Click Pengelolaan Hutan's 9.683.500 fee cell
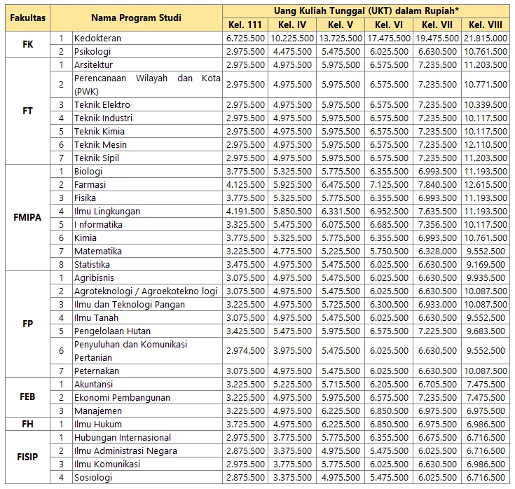Image resolution: width=515 pixels, height=489 pixels. [486, 331]
